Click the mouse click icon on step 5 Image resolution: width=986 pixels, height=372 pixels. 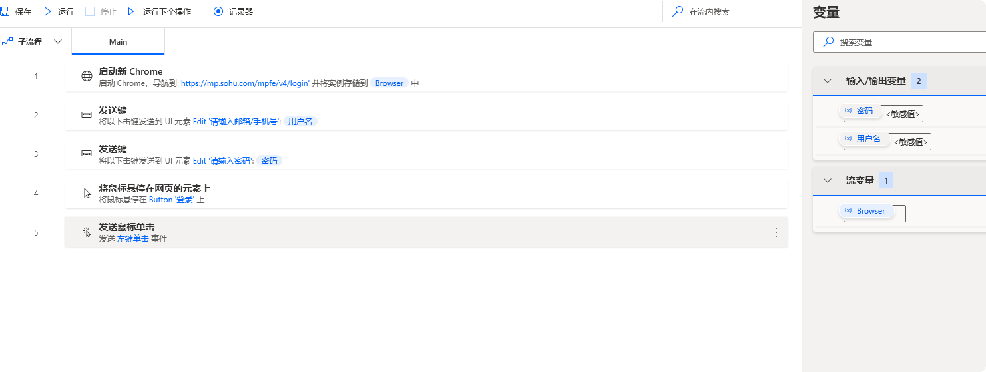(87, 232)
